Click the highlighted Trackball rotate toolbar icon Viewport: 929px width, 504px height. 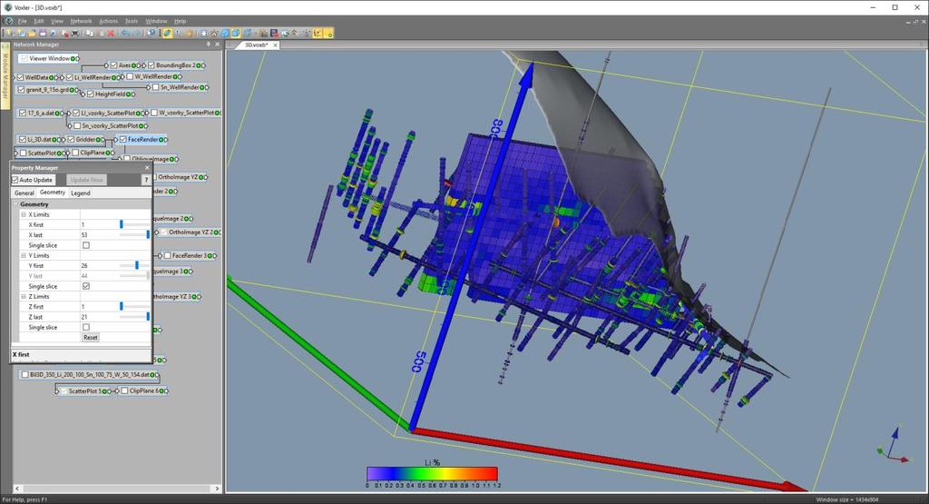pos(167,34)
